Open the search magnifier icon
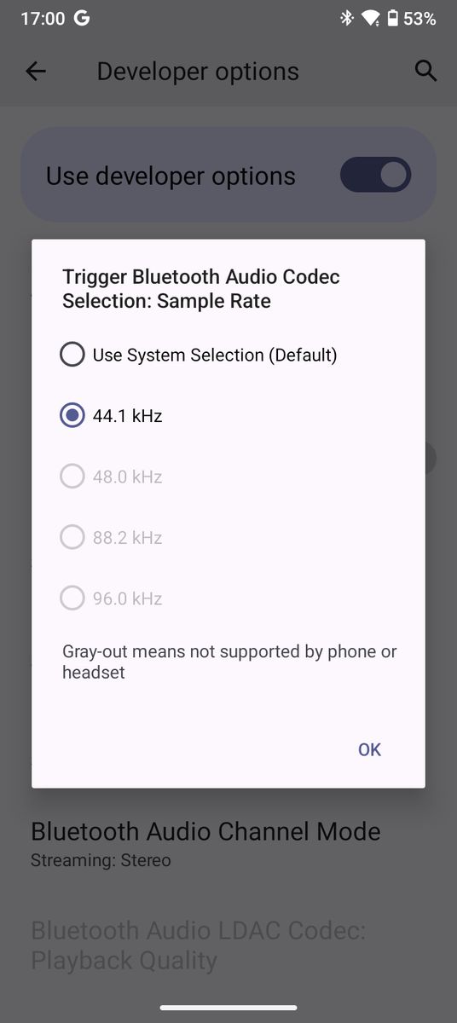The height and width of the screenshot is (1023, 457). click(x=425, y=72)
